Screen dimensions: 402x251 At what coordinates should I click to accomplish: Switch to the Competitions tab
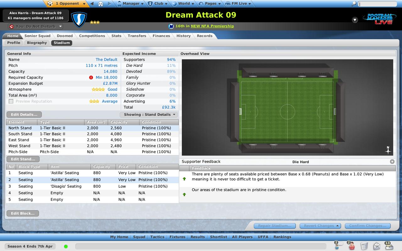(x=92, y=36)
